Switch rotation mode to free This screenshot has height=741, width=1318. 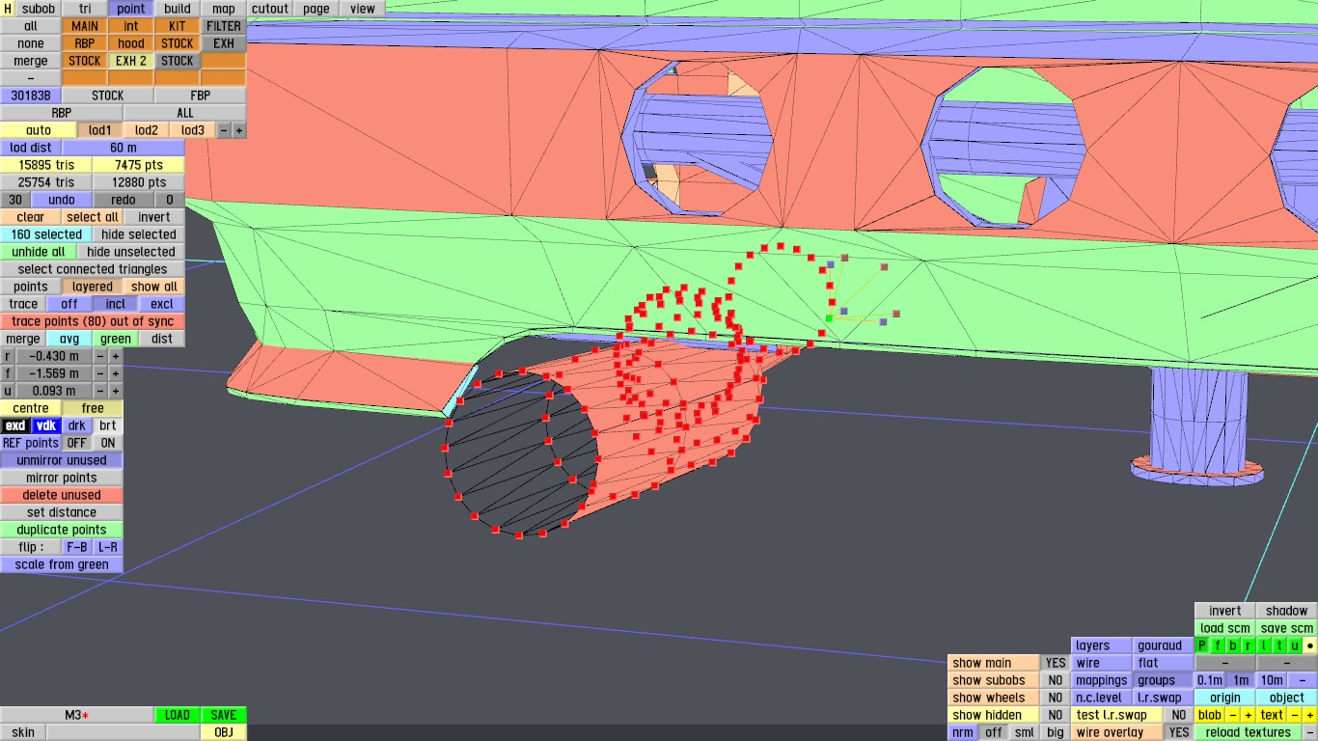pyautogui.click(x=93, y=408)
